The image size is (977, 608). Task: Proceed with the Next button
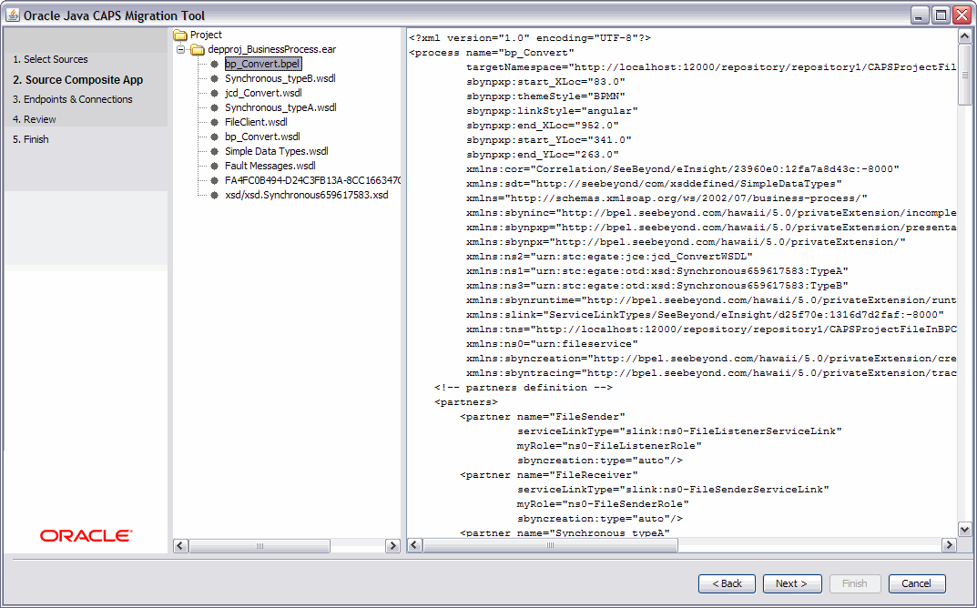pos(792,583)
